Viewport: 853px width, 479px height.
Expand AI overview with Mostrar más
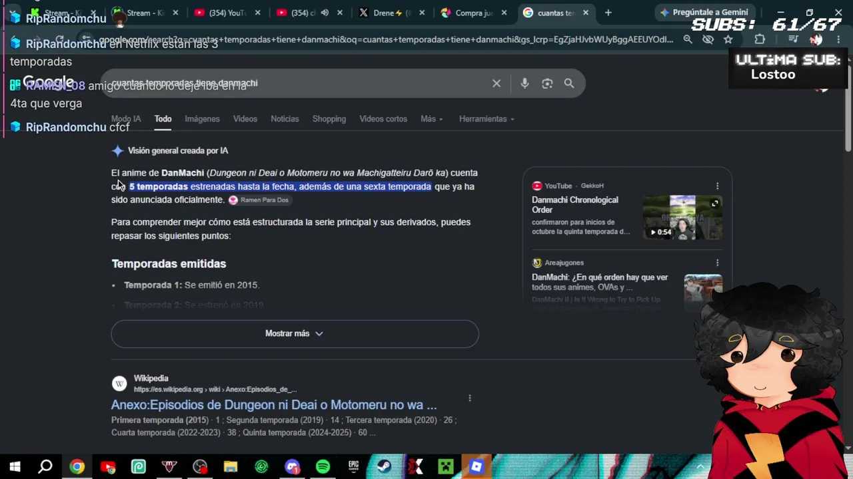point(295,333)
